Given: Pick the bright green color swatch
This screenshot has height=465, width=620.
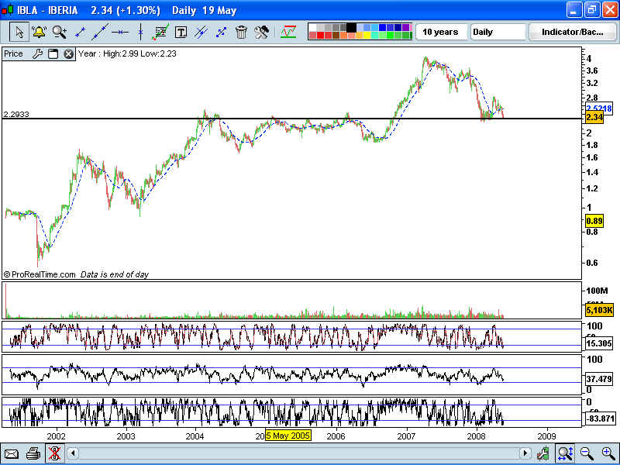Looking at the screenshot, I should tap(391, 35).
